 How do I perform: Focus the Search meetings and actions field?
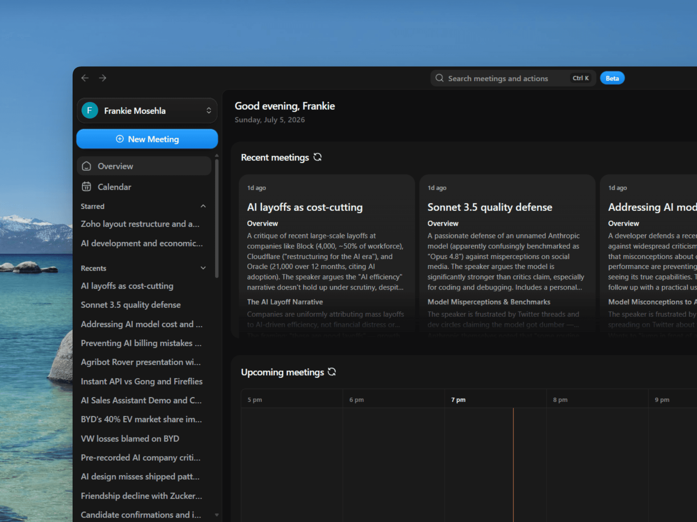[x=513, y=78]
